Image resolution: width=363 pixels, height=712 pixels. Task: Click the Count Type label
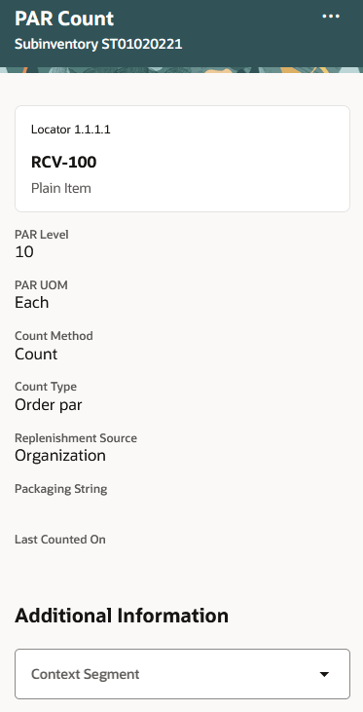tap(46, 387)
